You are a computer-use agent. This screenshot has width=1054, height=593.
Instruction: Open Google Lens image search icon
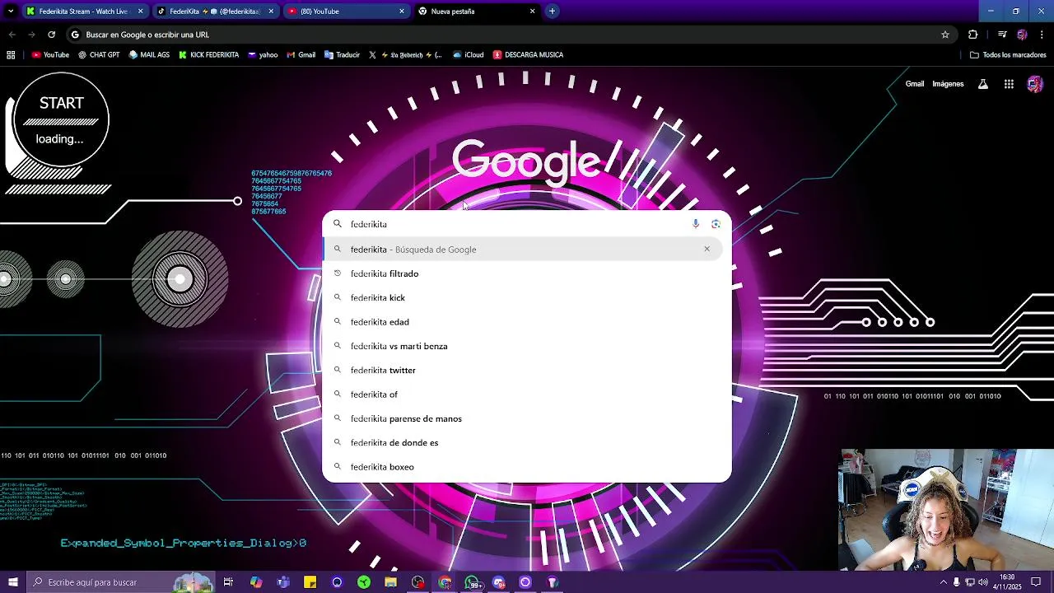click(x=716, y=224)
